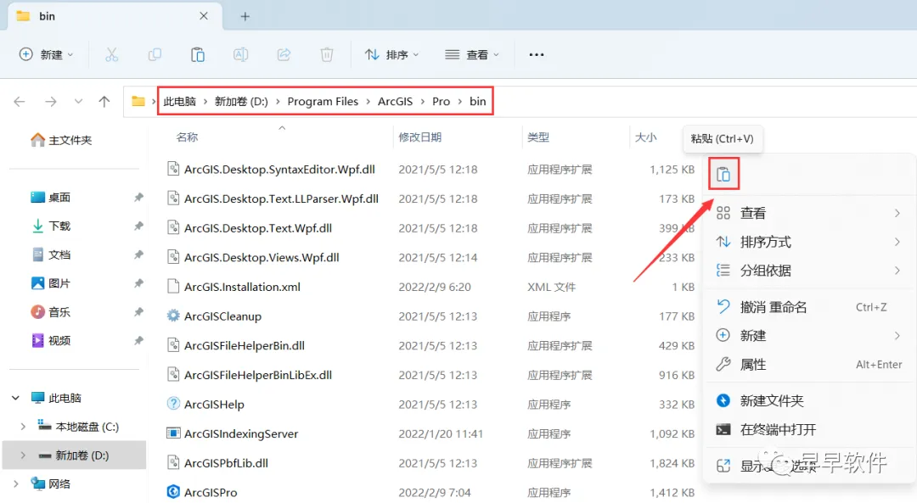Select the ArcGISPro application

click(211, 493)
